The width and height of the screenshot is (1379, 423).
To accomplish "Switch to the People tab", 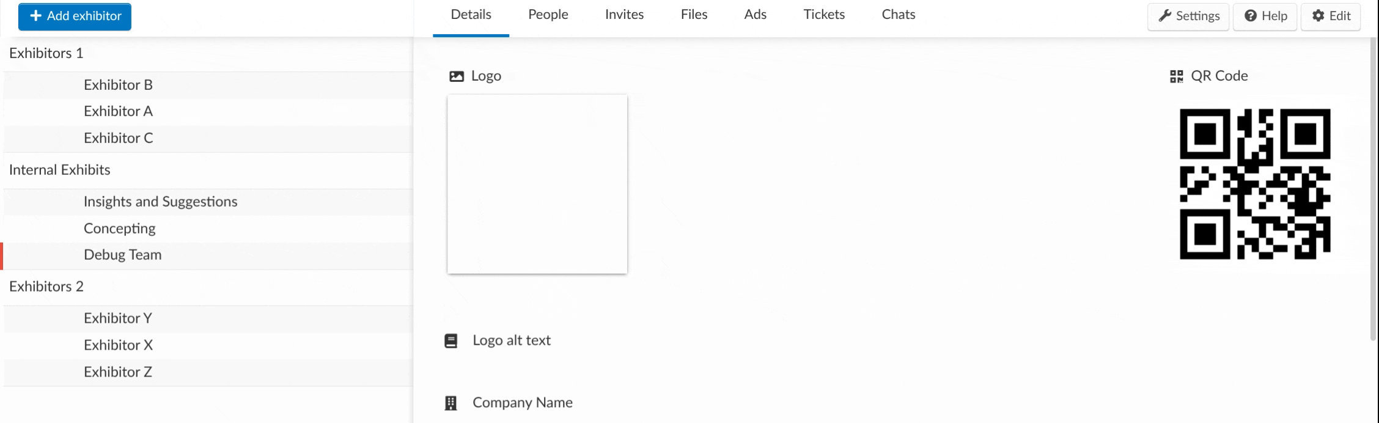I will pyautogui.click(x=548, y=15).
